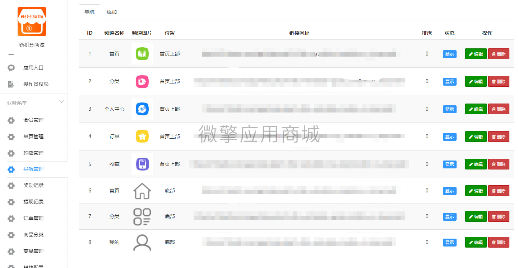Click house outline icon in row 6
This screenshot has height=268, width=518.
click(142, 191)
